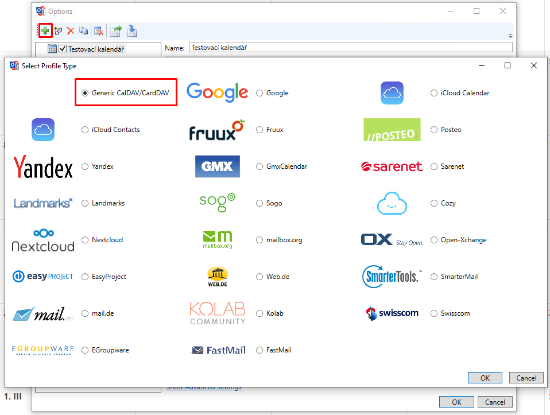Click the Name field containing Testovací kalendář
The width and height of the screenshot is (550, 415).
tap(351, 48)
